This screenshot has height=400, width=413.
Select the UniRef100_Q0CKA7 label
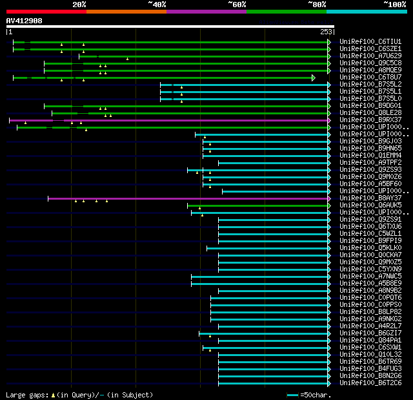point(370,255)
